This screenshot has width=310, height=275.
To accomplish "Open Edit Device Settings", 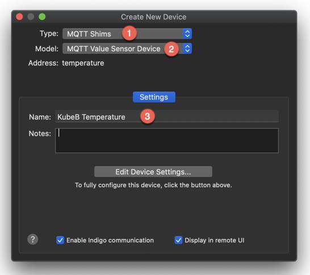I will (153, 172).
